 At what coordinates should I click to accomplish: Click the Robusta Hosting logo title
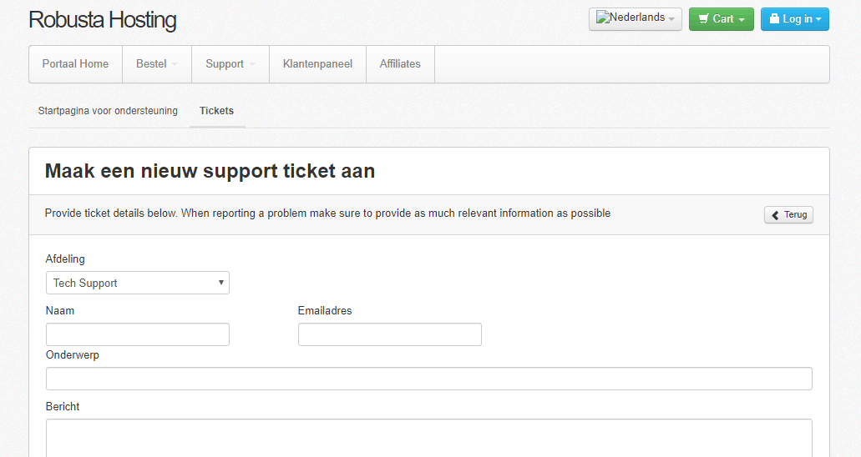pos(103,20)
